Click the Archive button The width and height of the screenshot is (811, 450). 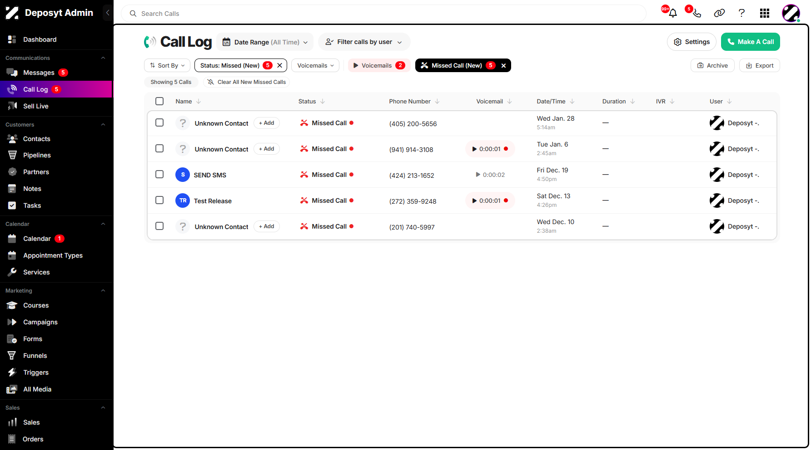(712, 65)
